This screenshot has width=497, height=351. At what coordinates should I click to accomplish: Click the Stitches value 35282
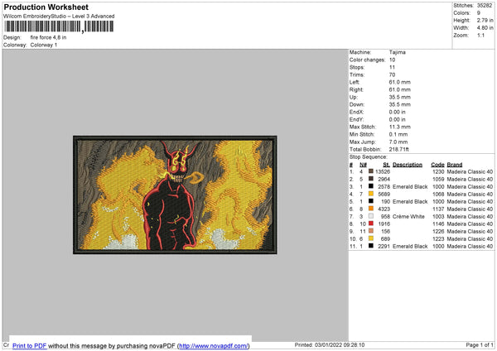(x=485, y=6)
